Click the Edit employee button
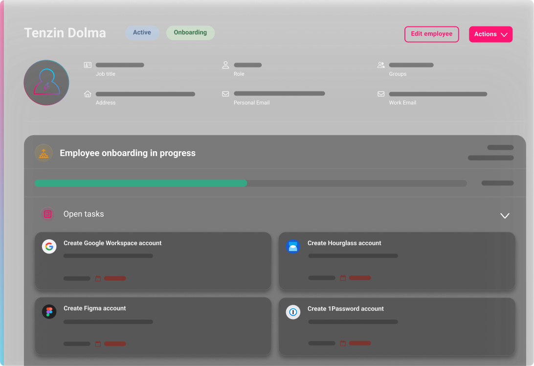Image resolution: width=534 pixels, height=366 pixels. [431, 34]
